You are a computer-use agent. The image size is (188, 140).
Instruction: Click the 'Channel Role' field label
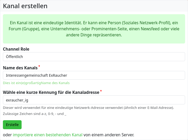(x=16, y=49)
